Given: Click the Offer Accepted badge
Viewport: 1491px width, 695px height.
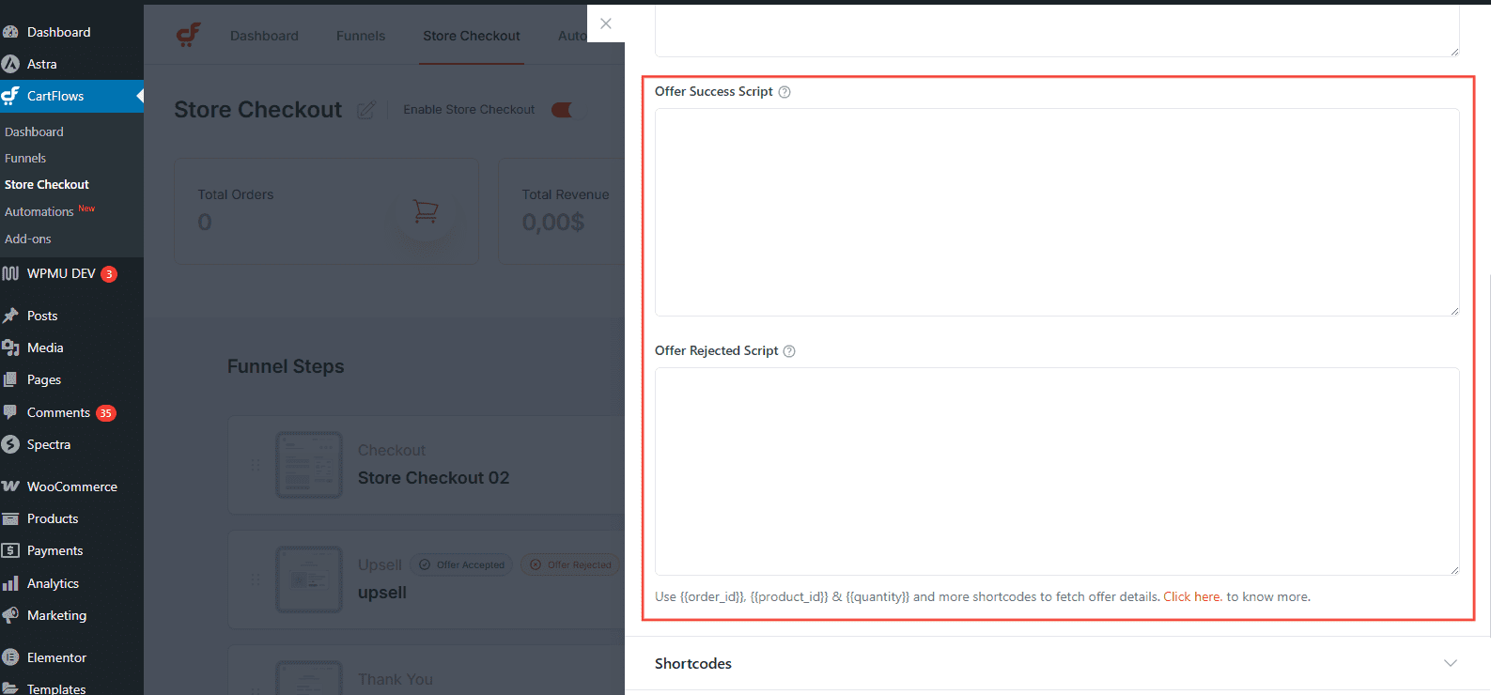Looking at the screenshot, I should coord(461,564).
